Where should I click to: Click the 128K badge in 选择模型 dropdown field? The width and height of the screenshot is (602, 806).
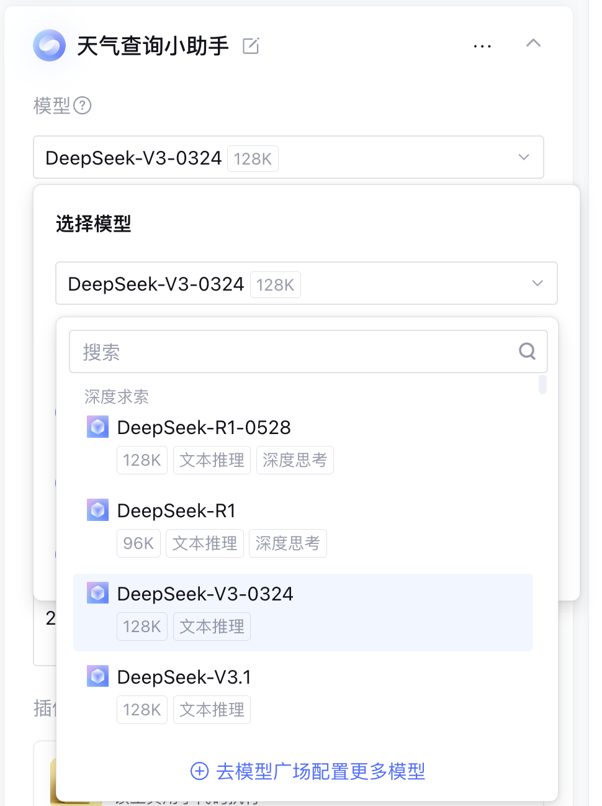coord(276,284)
